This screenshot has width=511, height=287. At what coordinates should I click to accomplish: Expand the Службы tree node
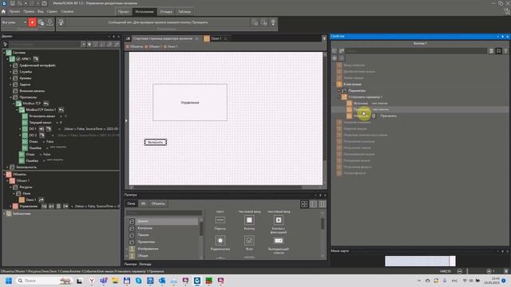point(10,72)
